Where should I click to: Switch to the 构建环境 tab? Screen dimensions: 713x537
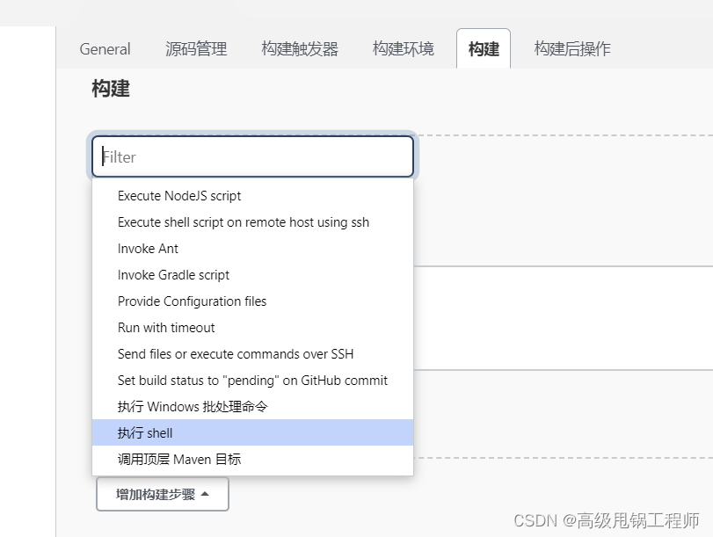click(402, 49)
